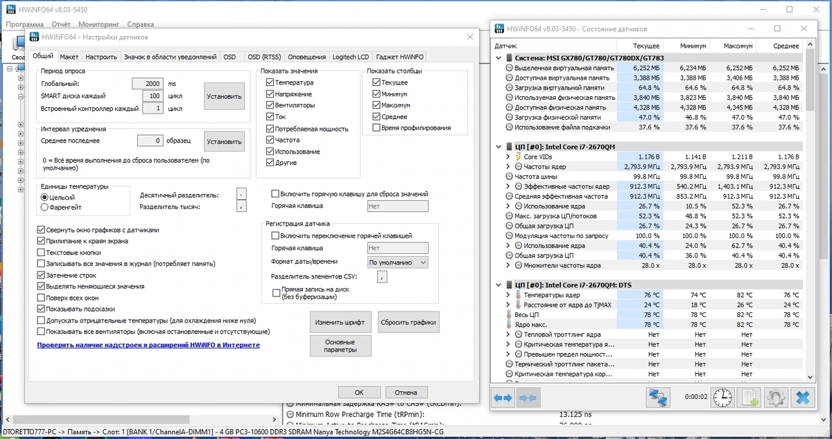Switch to the OSD (RTSS) tab
This screenshot has height=439, width=832.
click(264, 57)
